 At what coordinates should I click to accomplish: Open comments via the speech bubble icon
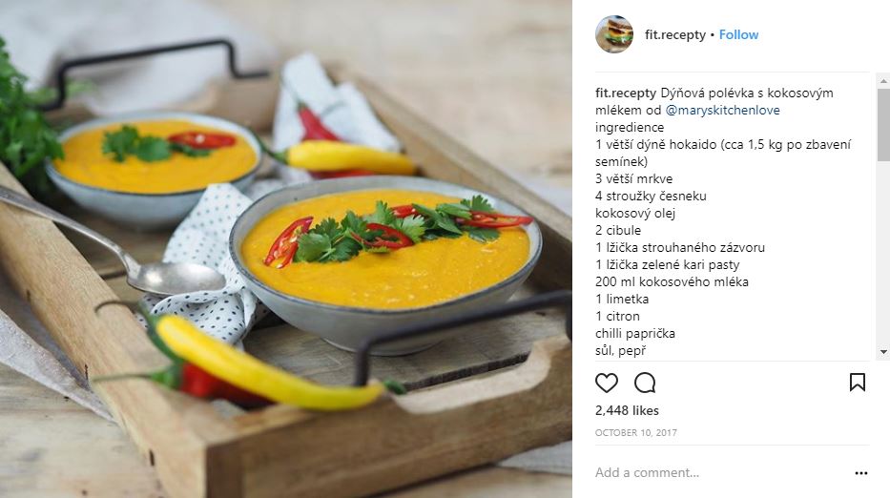645,383
